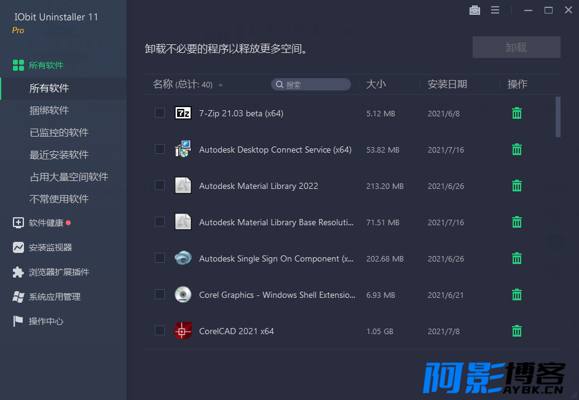Click the 名称 column header
Viewport: 579px width, 400px height.
[163, 84]
